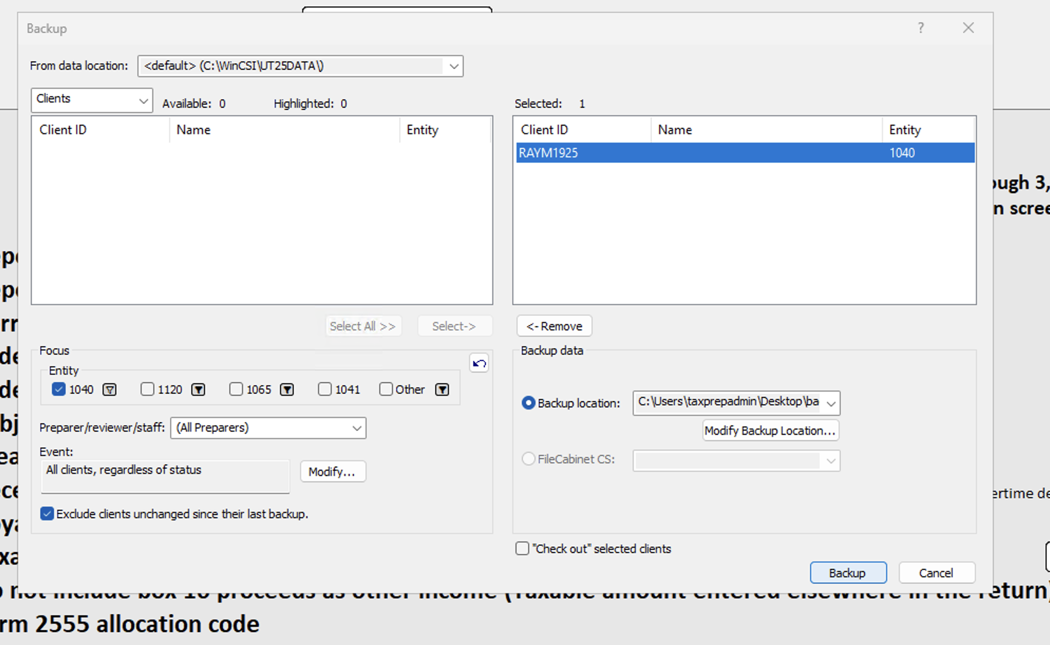The height and width of the screenshot is (645, 1050).
Task: Click the Select-> button
Action: pyautogui.click(x=455, y=326)
